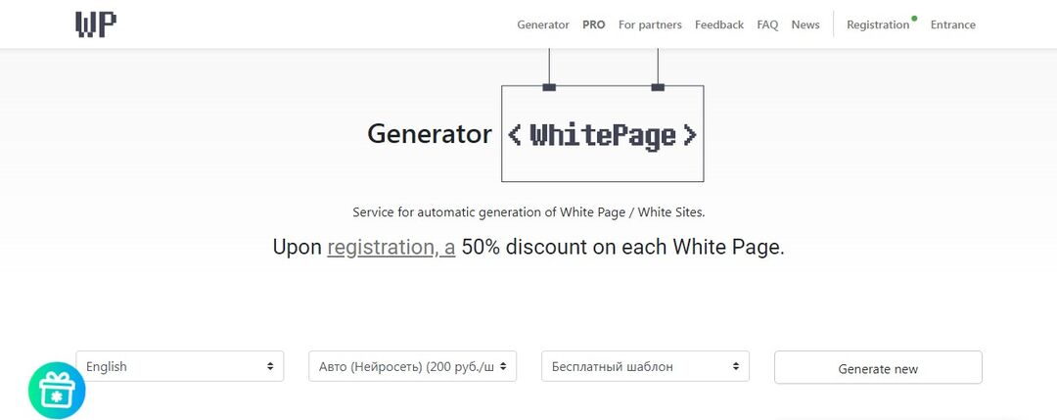Click the WP logo icon
The image size is (1057, 420).
point(96,24)
